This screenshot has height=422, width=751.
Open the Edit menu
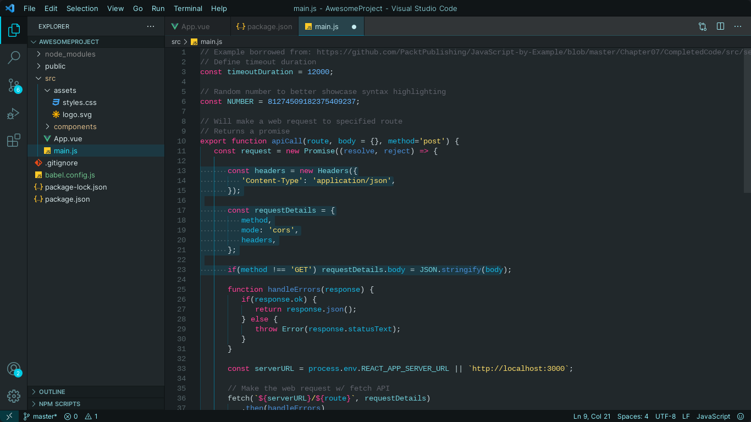click(51, 8)
